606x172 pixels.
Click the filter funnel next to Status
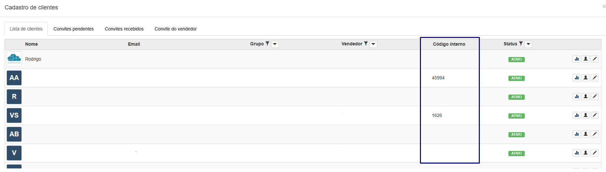521,44
